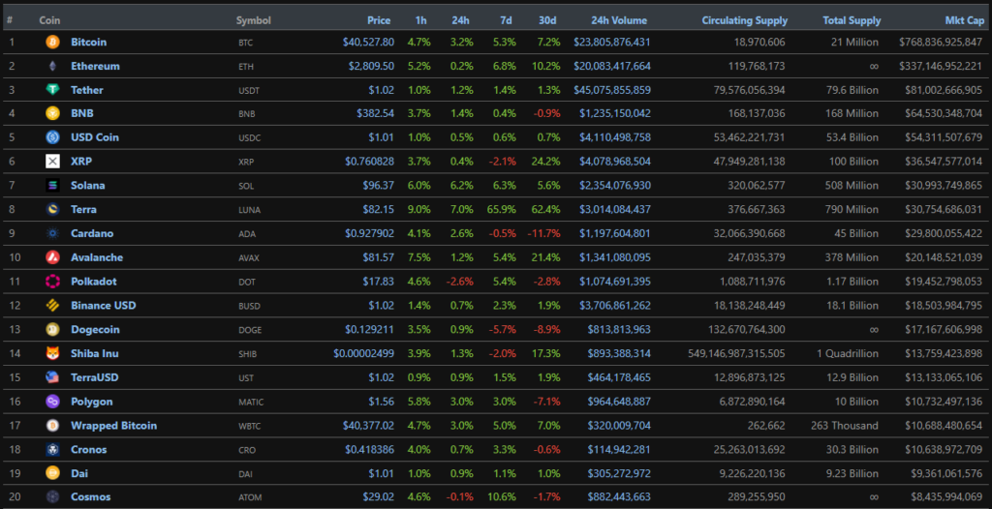The width and height of the screenshot is (992, 509).
Task: Sort by 7d change column header
Action: tap(508, 20)
